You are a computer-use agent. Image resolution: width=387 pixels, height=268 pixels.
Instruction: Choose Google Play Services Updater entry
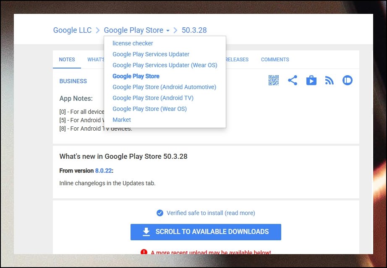coord(151,54)
